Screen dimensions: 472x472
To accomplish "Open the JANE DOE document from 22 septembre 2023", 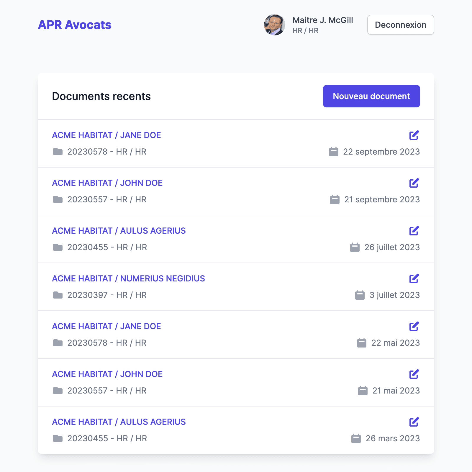I will point(106,135).
